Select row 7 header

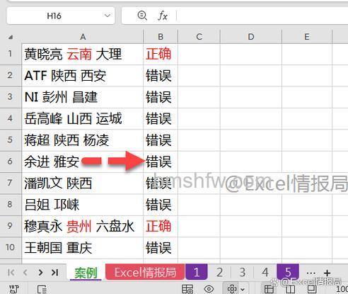coord(11,183)
